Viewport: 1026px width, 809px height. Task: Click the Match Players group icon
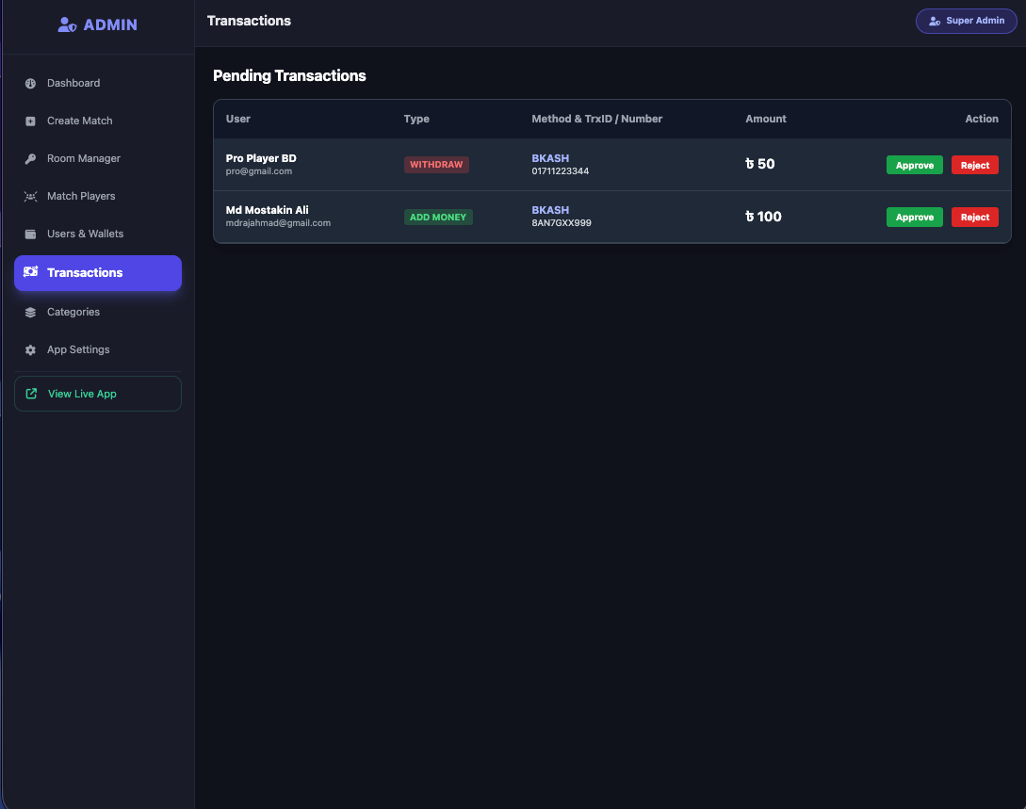(x=30, y=196)
